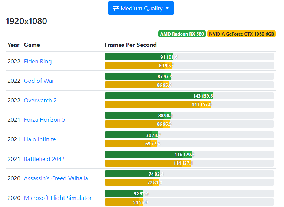Click the sliders icon on quality button
The width and height of the screenshot is (284, 207).
[x=116, y=8]
